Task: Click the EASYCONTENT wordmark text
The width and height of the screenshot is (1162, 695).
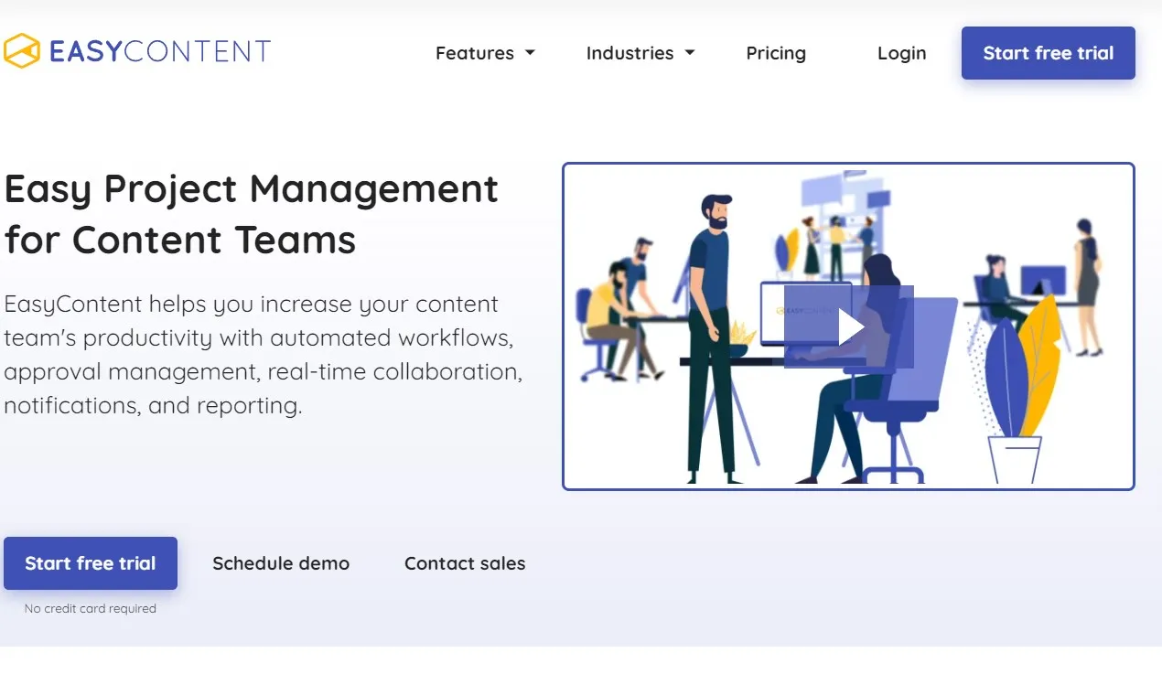Action: click(160, 51)
